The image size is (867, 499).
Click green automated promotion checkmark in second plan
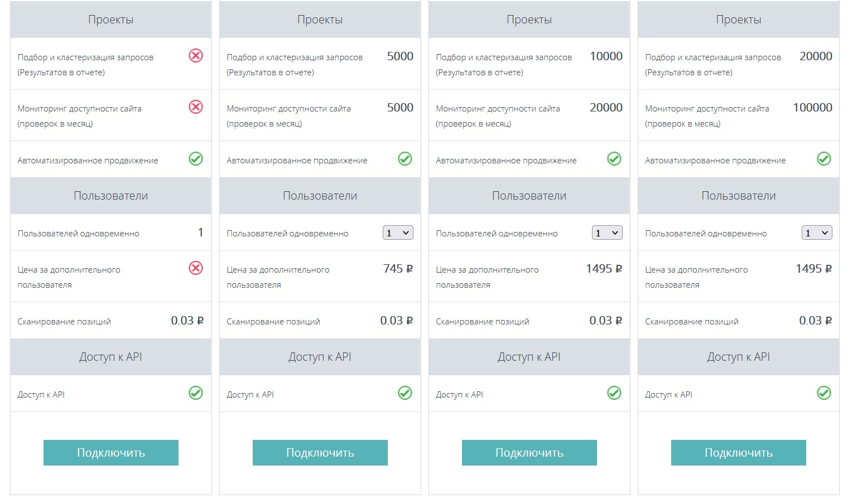click(x=405, y=159)
